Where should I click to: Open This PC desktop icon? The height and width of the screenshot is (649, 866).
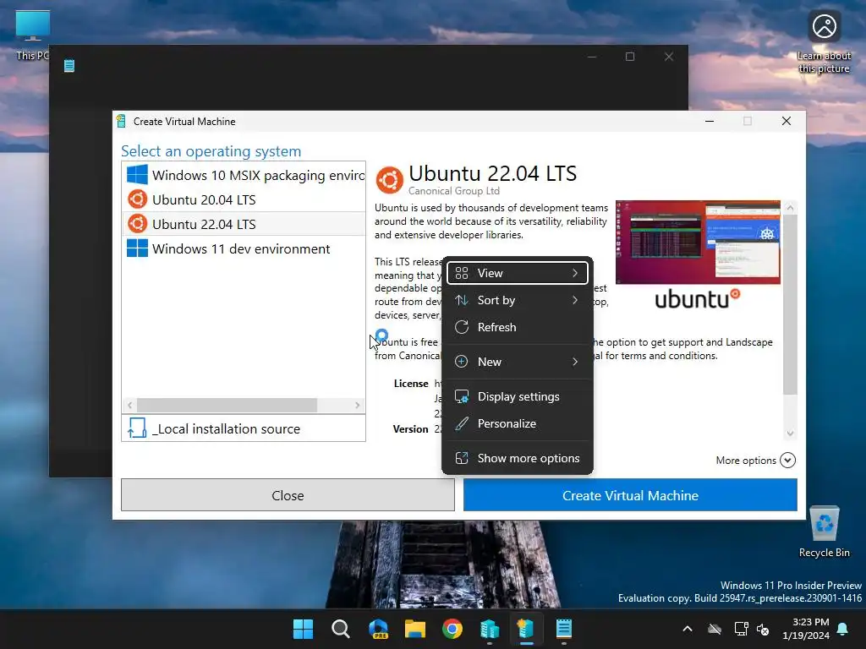33,35
